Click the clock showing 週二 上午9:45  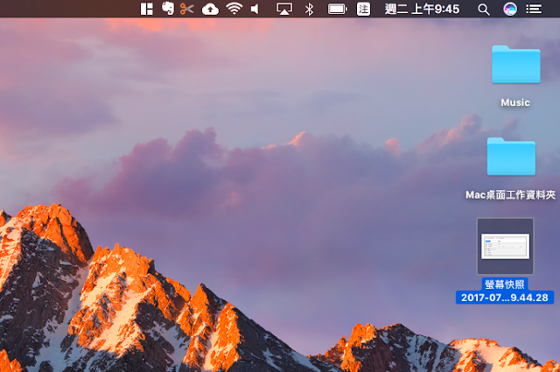[422, 9]
